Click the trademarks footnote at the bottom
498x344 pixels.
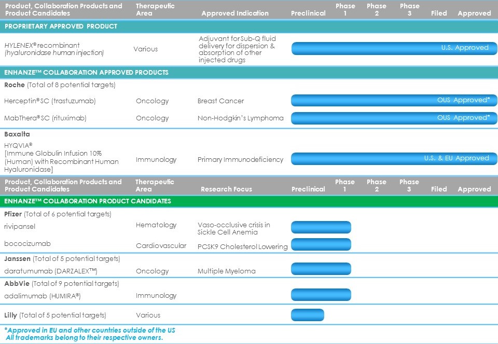(84, 338)
